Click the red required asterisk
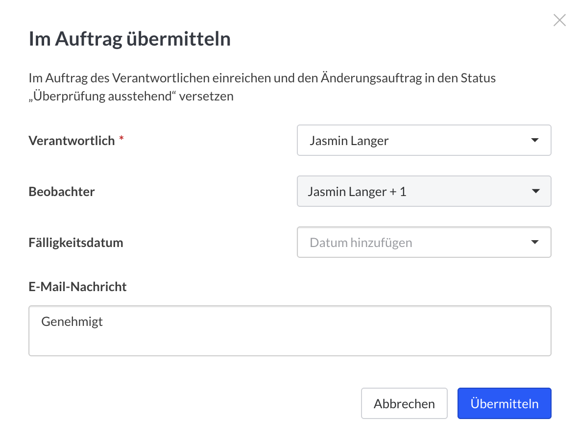 (121, 139)
